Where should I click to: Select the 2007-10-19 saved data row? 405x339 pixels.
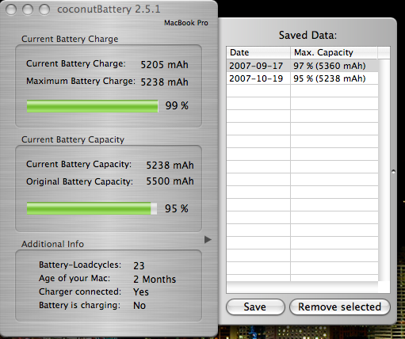pos(302,78)
